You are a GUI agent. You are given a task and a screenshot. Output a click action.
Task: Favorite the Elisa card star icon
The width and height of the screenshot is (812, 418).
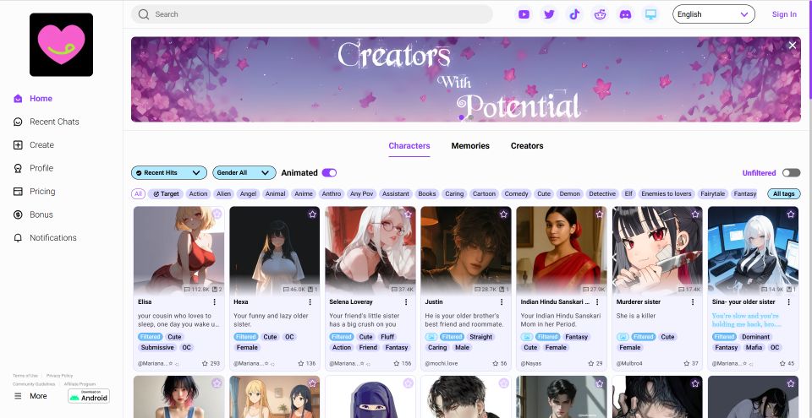click(x=217, y=214)
